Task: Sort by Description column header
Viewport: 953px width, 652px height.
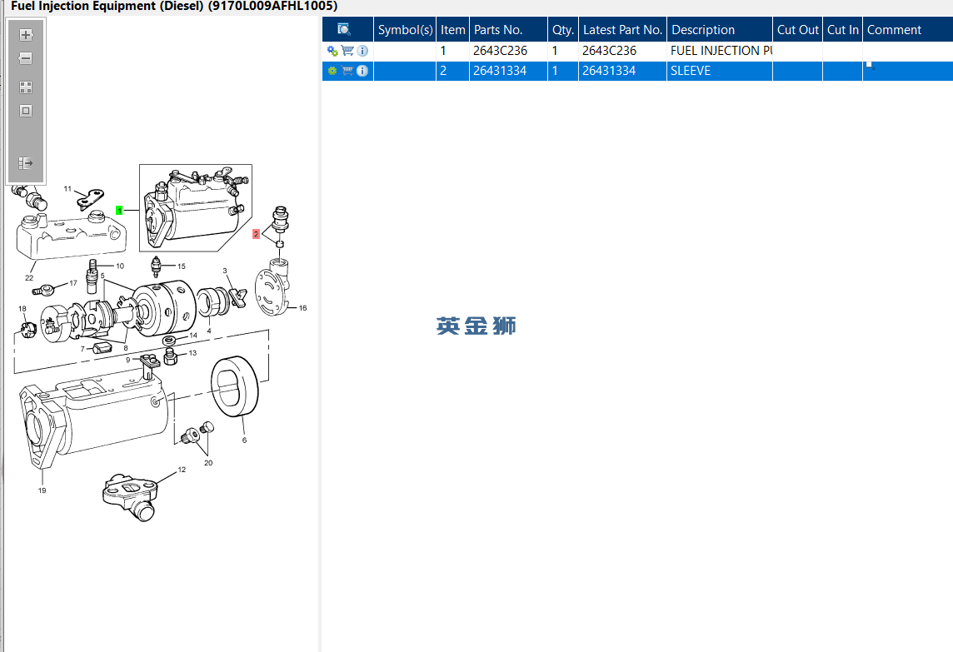Action: pos(720,30)
